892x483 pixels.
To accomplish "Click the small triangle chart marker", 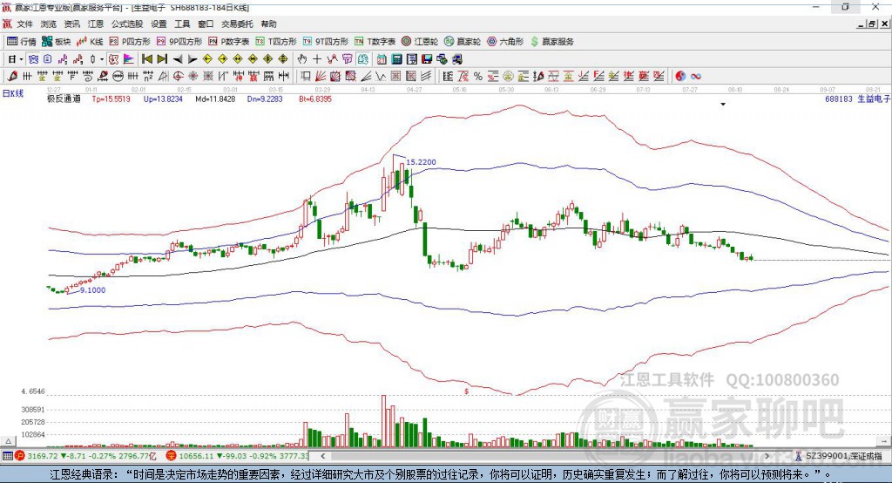I will [x=723, y=105].
